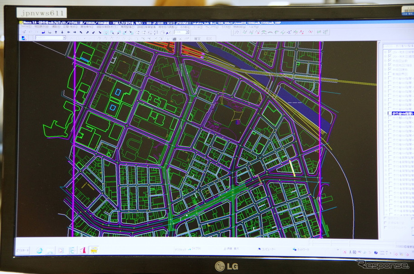The height and width of the screenshot is (274, 414).
Task: Click the ネットワーク taskbar link
Action: [301, 250]
